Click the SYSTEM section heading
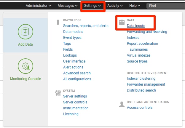The height and width of the screenshot is (128, 185). (69, 91)
